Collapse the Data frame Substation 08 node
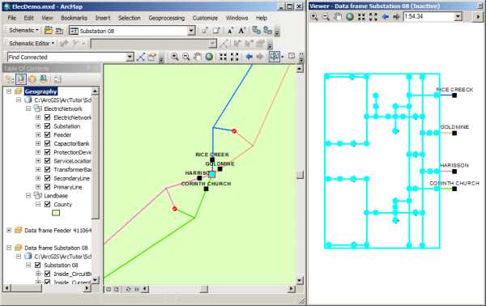486x306 pixels. (9, 248)
